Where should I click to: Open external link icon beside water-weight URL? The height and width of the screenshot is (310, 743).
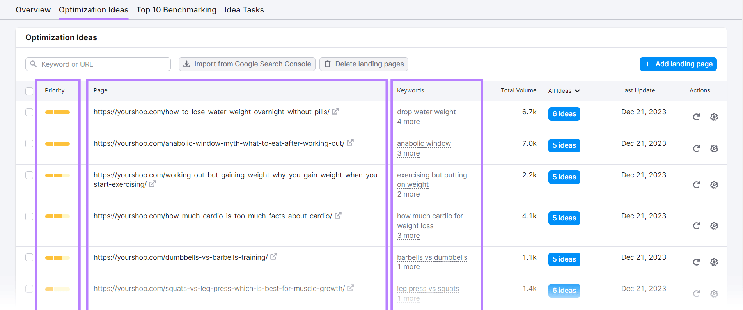(x=335, y=111)
